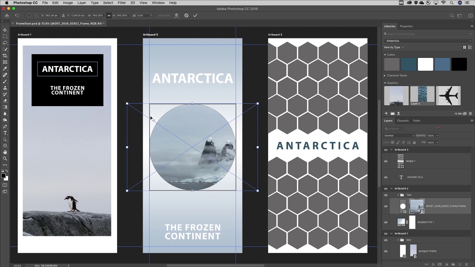Image resolution: width=475 pixels, height=267 pixels.
Task: Open the Antarctica library dropdown
Action: pos(428,41)
